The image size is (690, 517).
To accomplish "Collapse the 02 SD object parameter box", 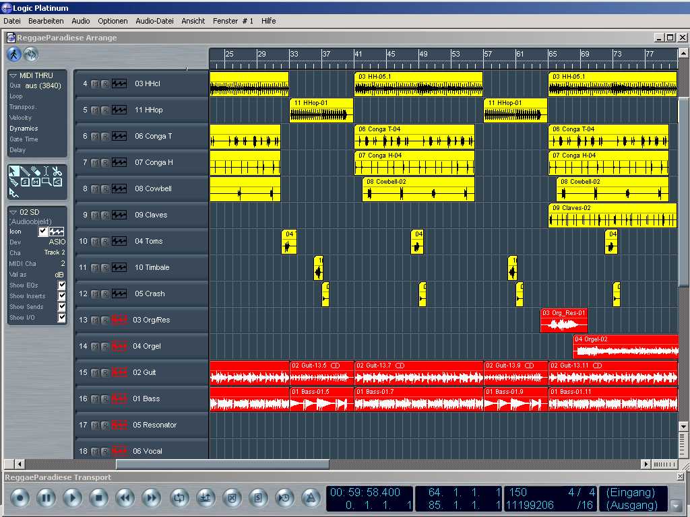I will (13, 212).
